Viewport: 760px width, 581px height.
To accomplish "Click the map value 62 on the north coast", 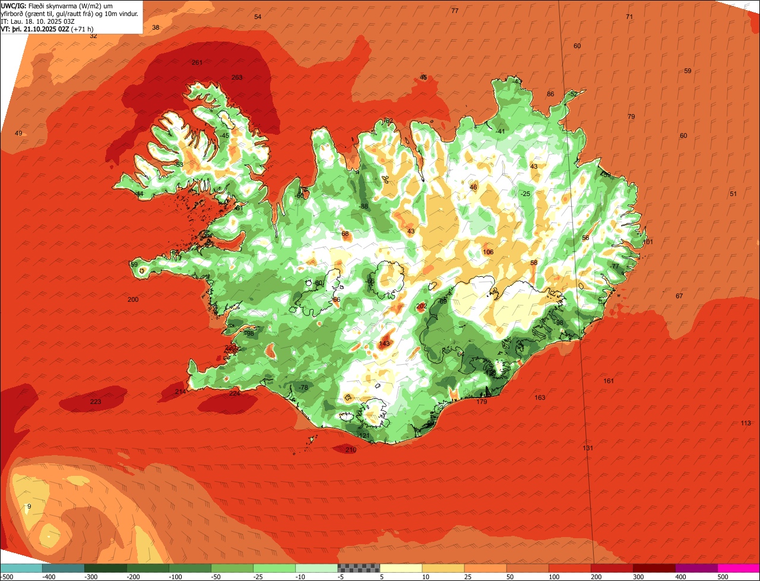I will (389, 121).
